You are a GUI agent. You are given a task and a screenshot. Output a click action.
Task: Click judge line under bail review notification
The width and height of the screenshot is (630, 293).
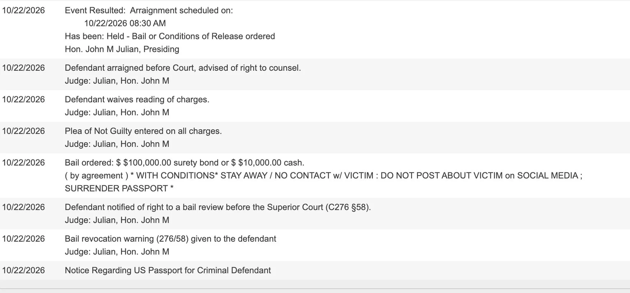pos(117,220)
